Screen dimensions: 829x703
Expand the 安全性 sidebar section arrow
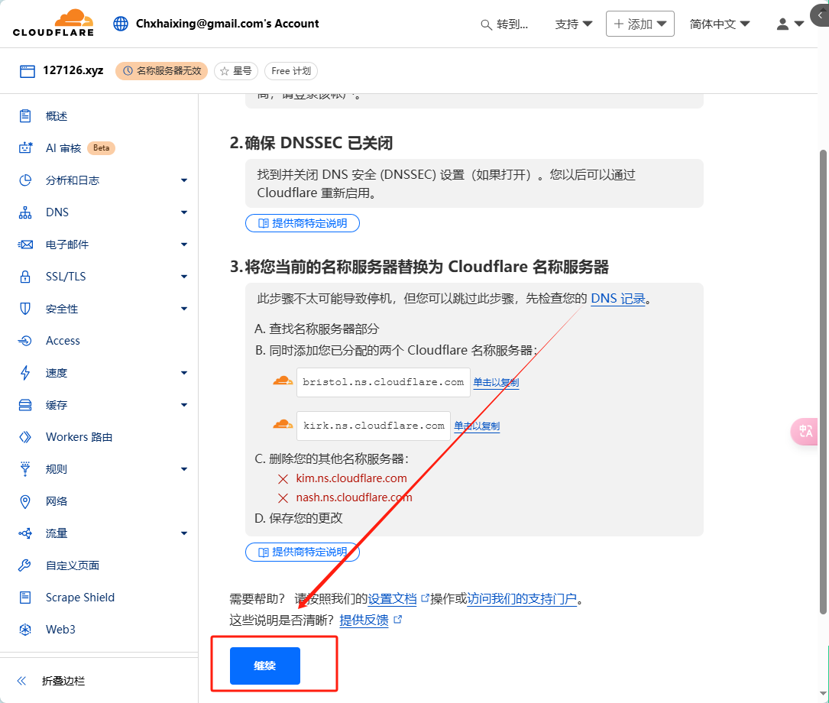coord(184,309)
